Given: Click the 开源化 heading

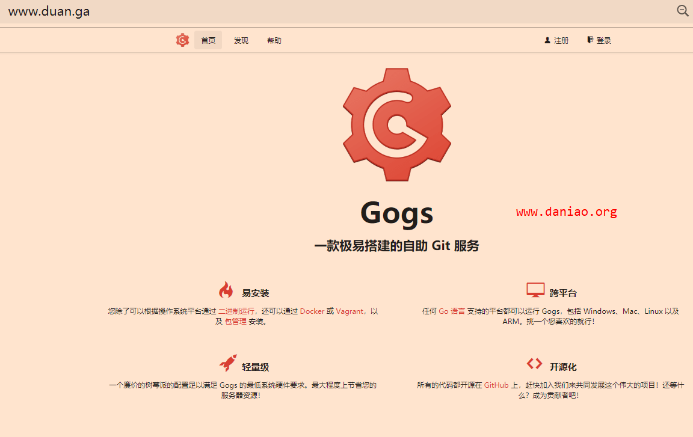Looking at the screenshot, I should click(x=563, y=367).
